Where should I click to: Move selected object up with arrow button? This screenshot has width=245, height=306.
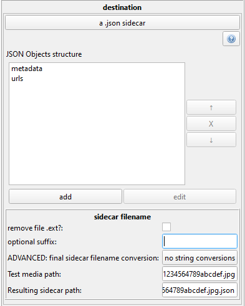click(x=211, y=107)
